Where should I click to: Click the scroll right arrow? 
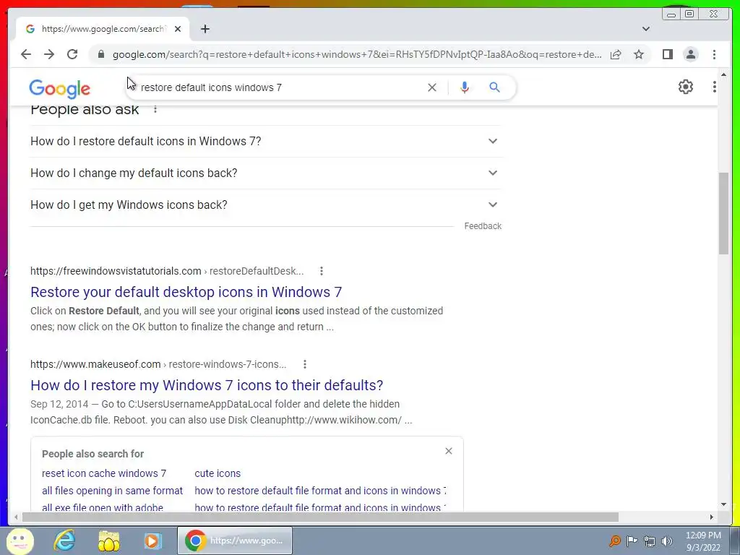711,517
